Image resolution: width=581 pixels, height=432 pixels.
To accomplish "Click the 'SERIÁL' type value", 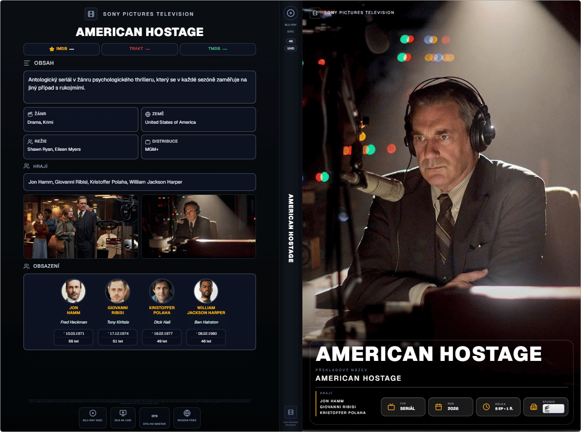I will click(x=407, y=409).
